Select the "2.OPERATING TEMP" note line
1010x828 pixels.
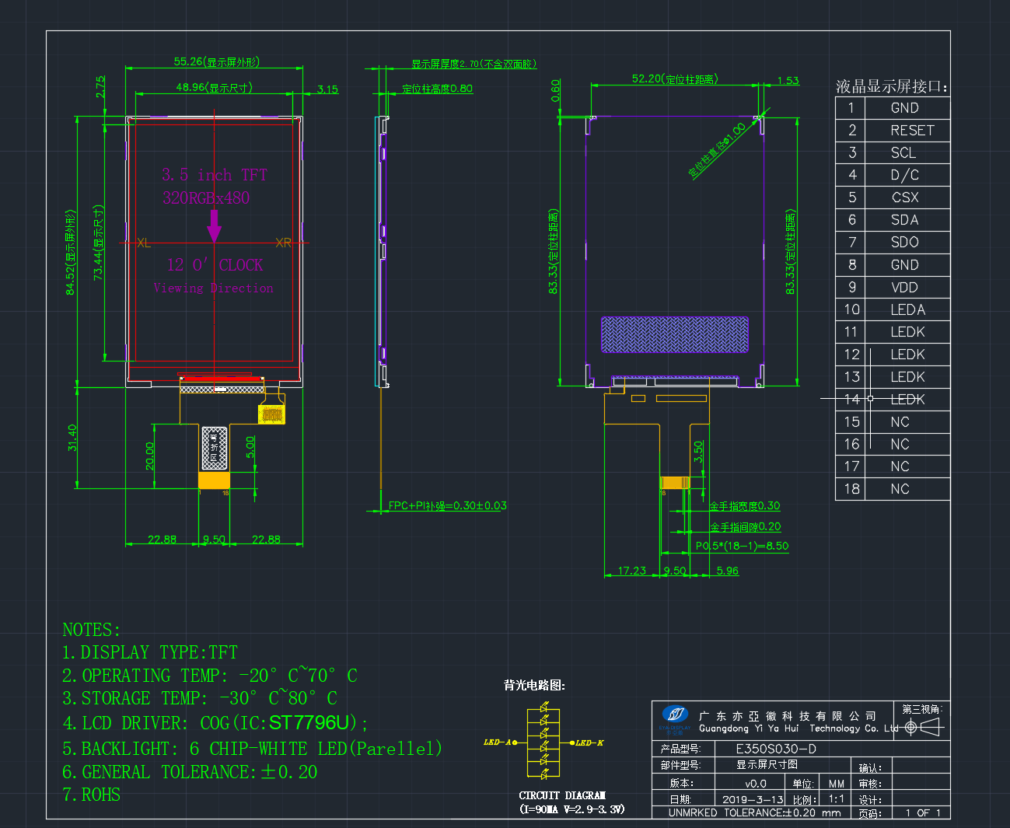coord(210,676)
